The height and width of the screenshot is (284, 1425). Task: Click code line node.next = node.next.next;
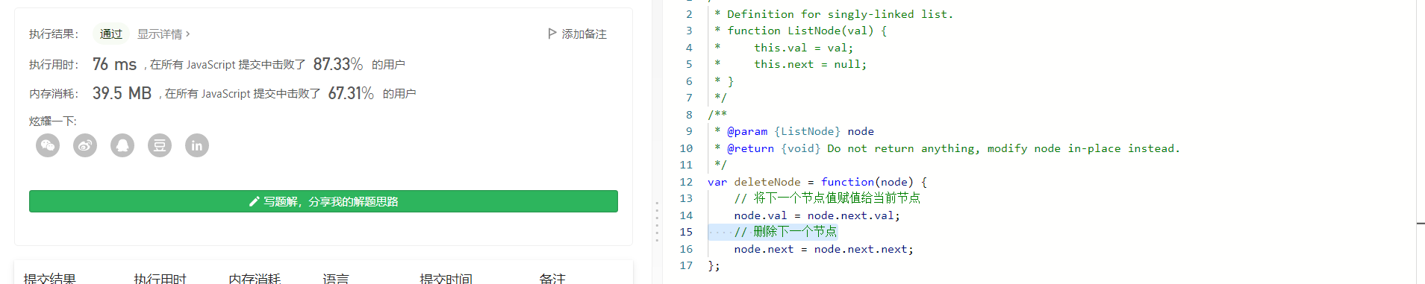point(823,249)
